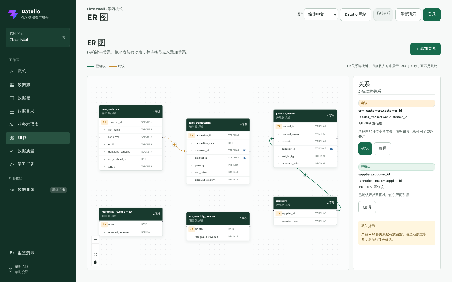Click the primary key icon of customer_id

pyautogui.click(x=105, y=122)
